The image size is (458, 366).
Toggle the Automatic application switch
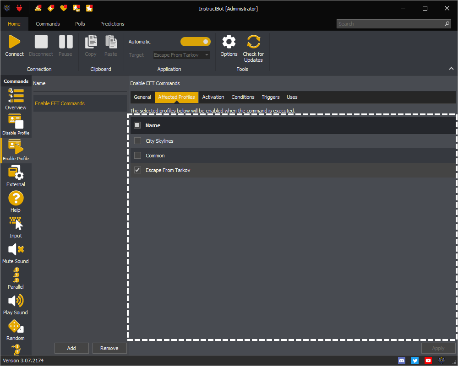point(196,42)
